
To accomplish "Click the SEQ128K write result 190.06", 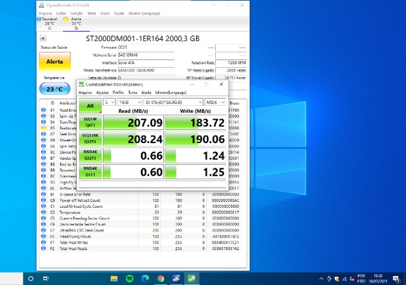I will (195, 139).
